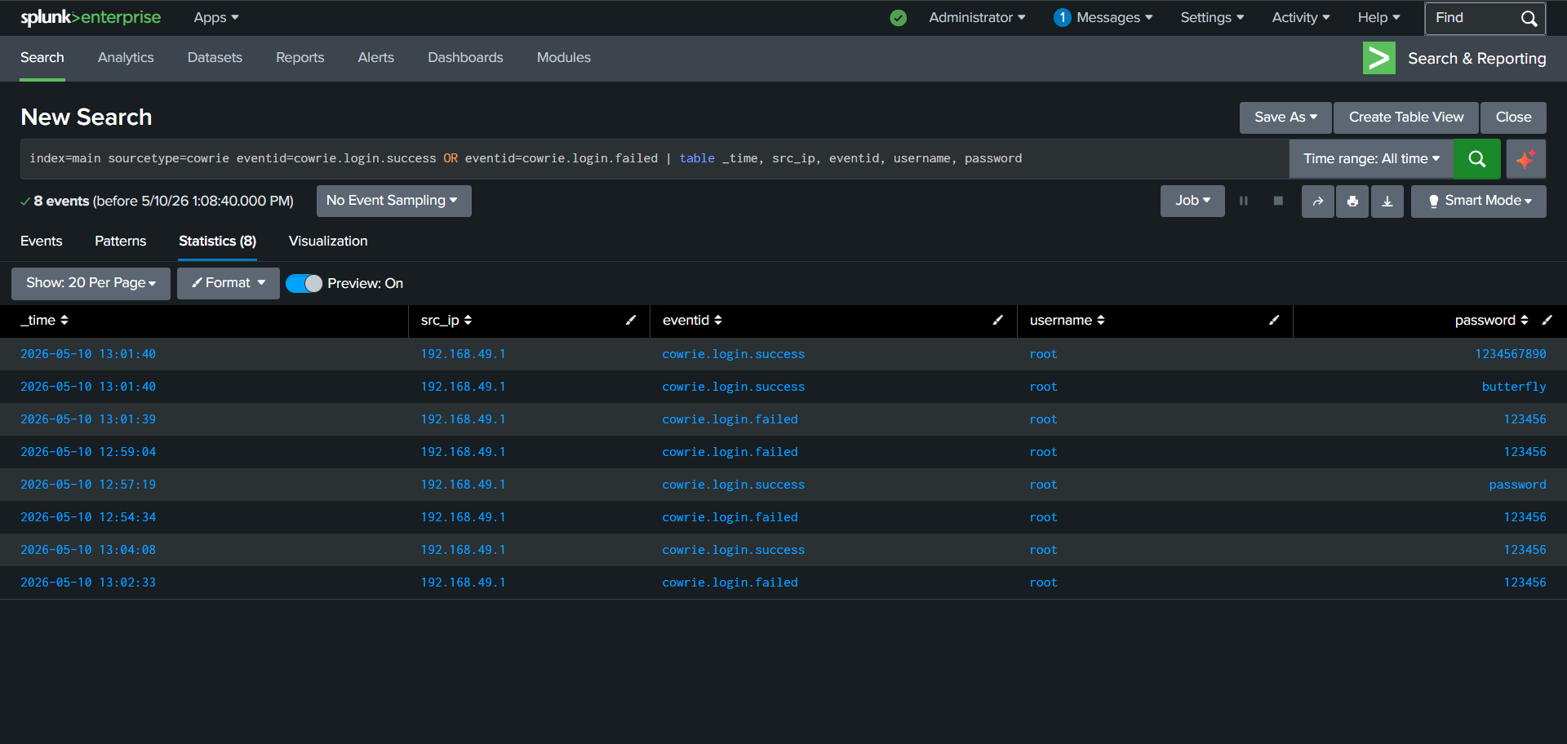Open the Dashboards nav item
Viewport: 1567px width, 744px height.
tap(465, 58)
